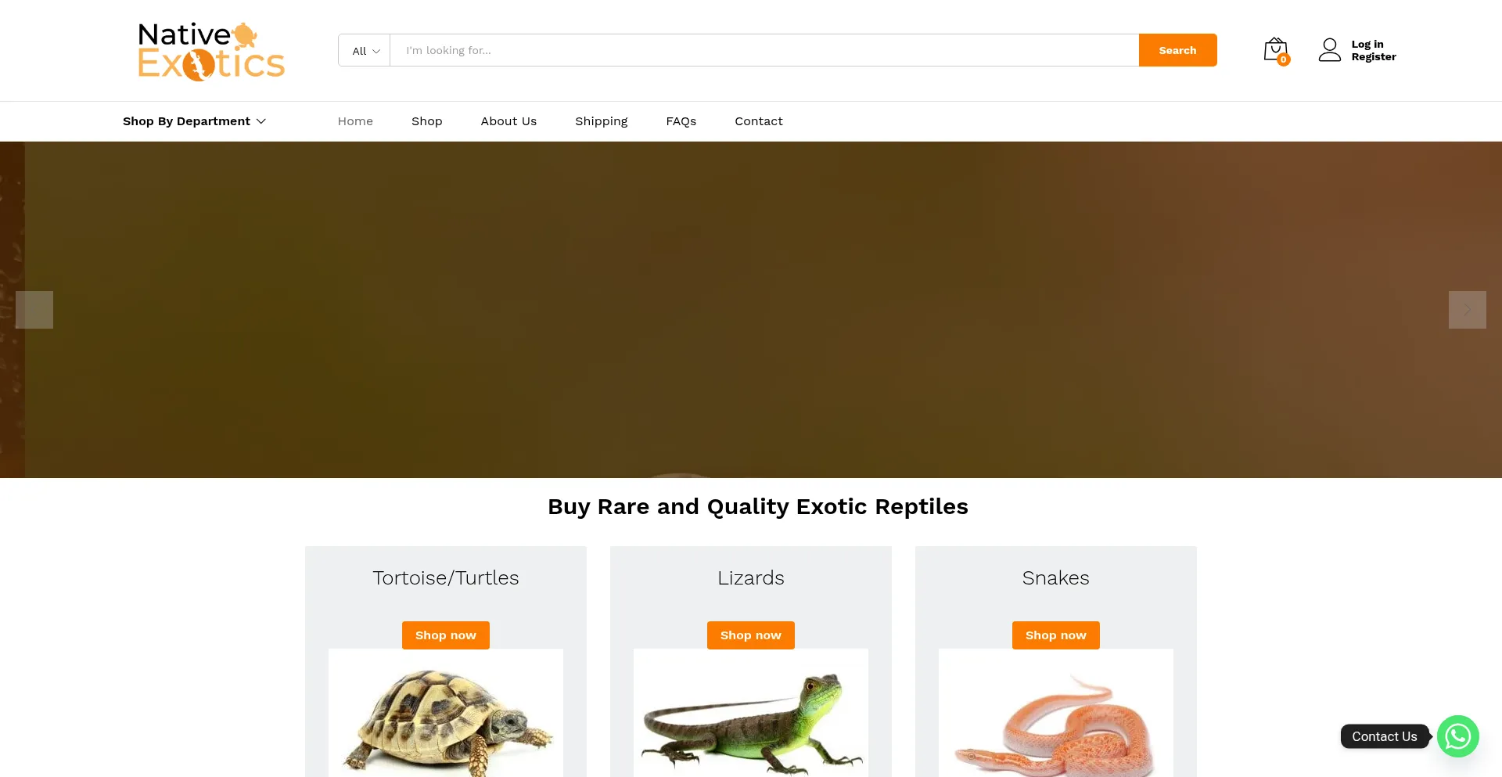Click Shop now under Lizards
This screenshot has width=1502, height=777.
click(751, 635)
